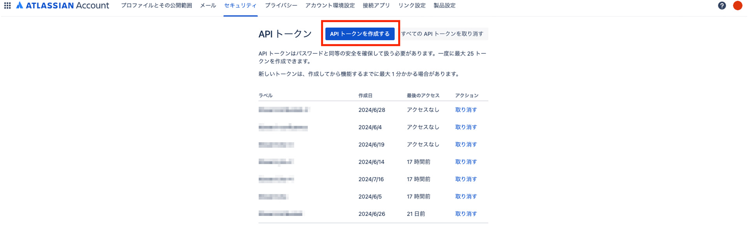The width and height of the screenshot is (748, 235).
Task: Select the セキュリティ tab
Action: pos(240,5)
